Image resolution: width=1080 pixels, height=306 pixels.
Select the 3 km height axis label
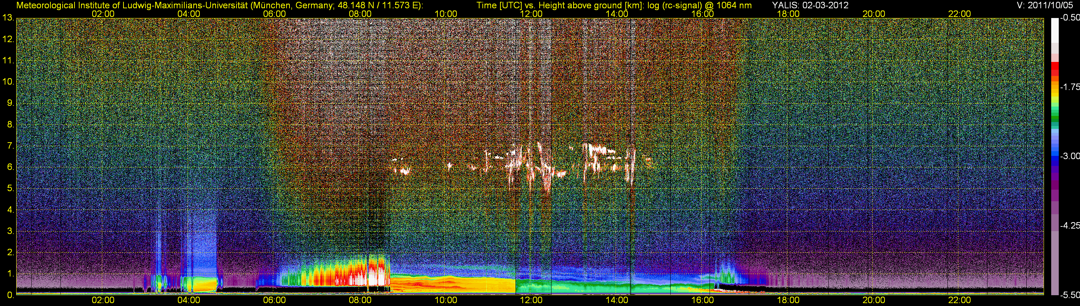click(10, 231)
